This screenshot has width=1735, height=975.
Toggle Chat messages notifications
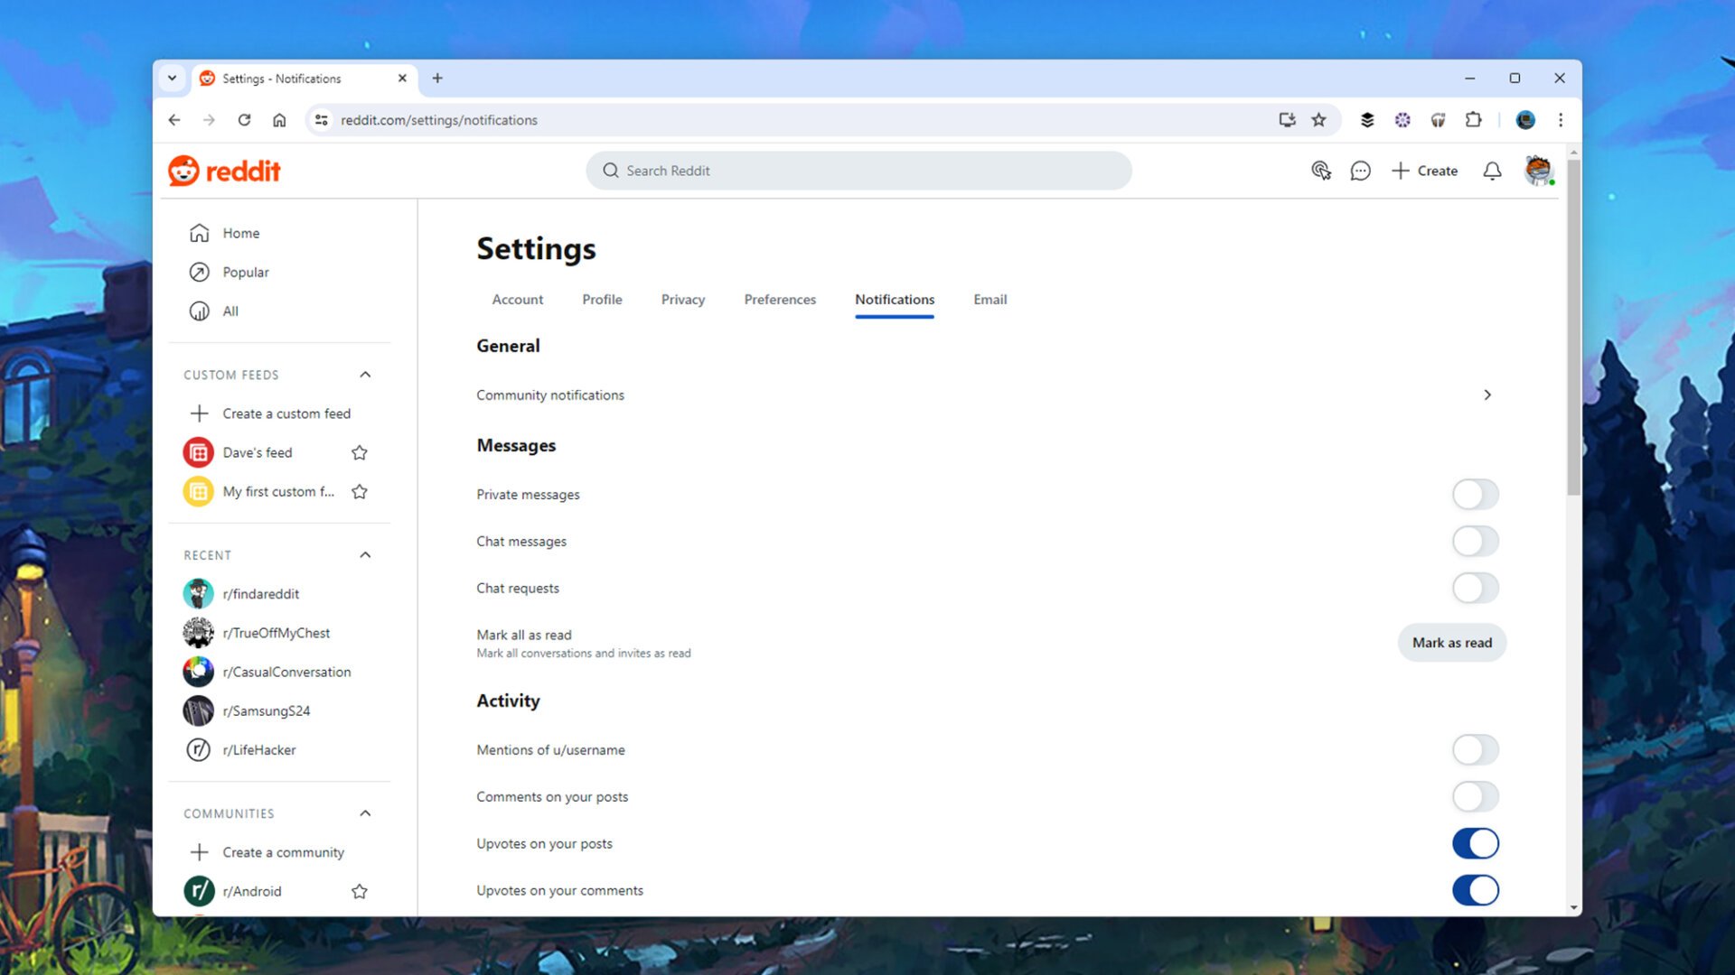[1476, 542]
